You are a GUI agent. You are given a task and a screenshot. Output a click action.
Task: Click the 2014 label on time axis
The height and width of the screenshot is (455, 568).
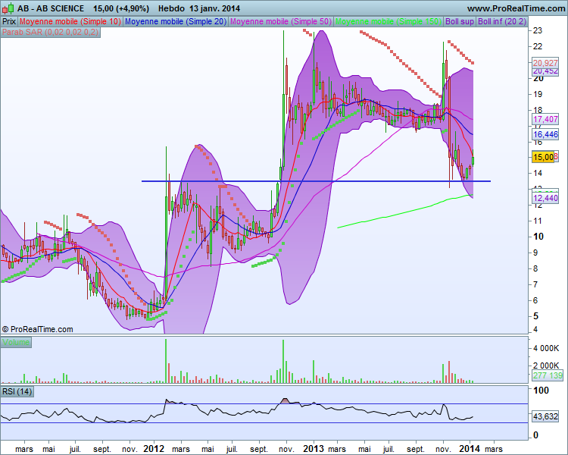tap(470, 449)
